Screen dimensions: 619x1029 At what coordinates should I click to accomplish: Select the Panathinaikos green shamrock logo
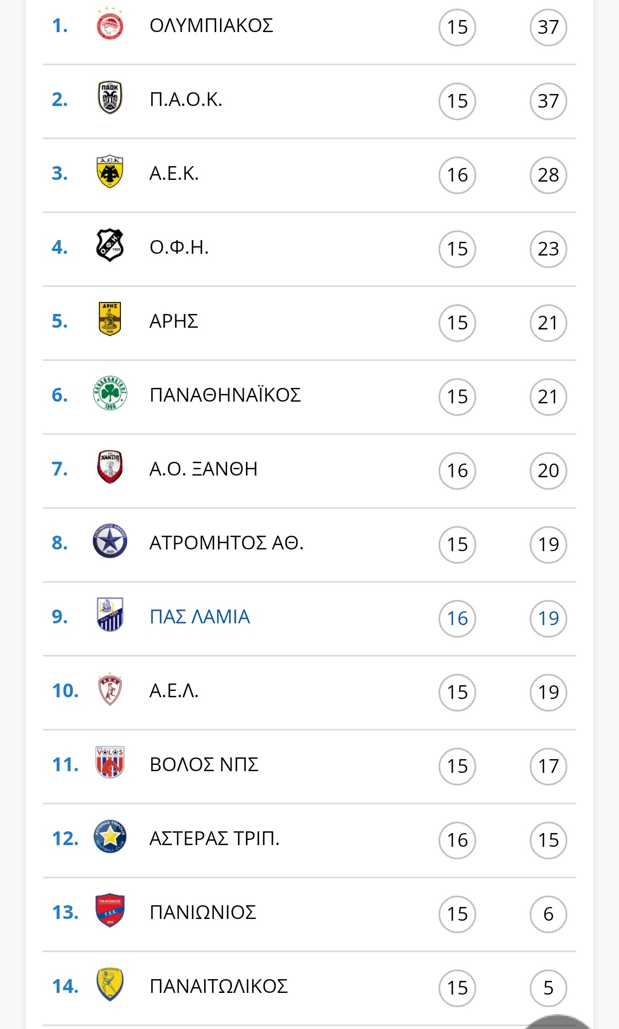tap(110, 394)
